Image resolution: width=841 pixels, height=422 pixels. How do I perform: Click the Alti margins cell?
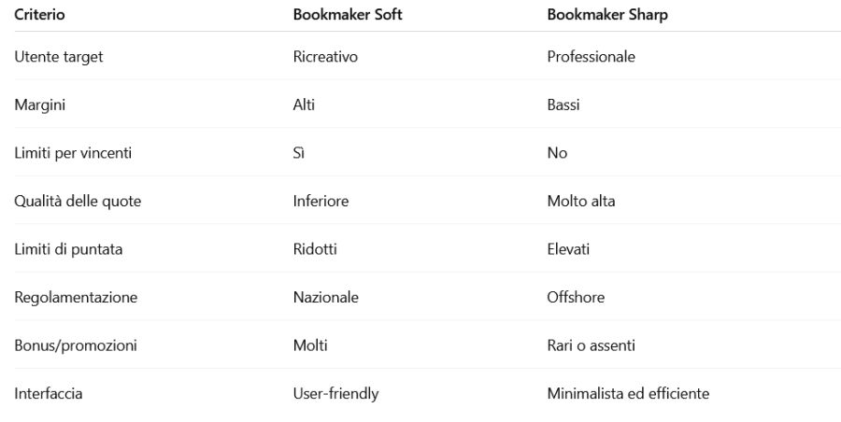click(304, 105)
